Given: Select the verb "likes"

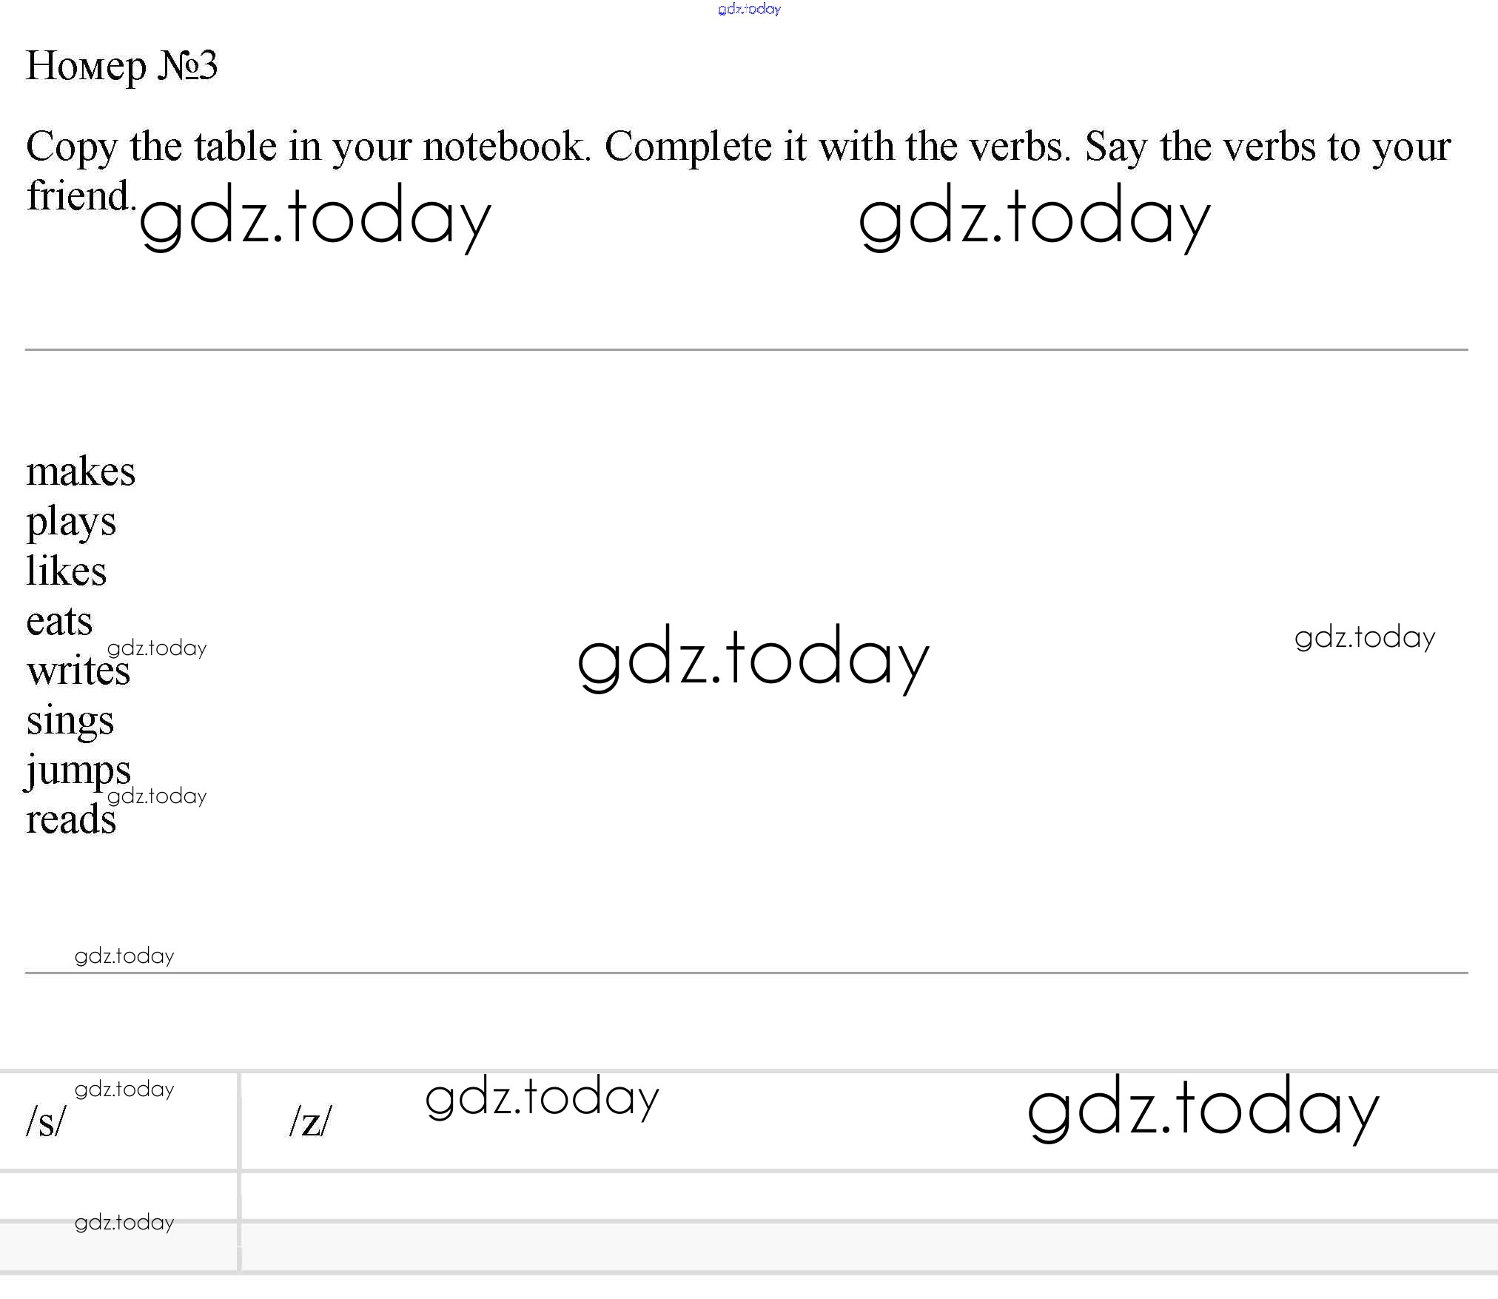Looking at the screenshot, I should tap(67, 571).
